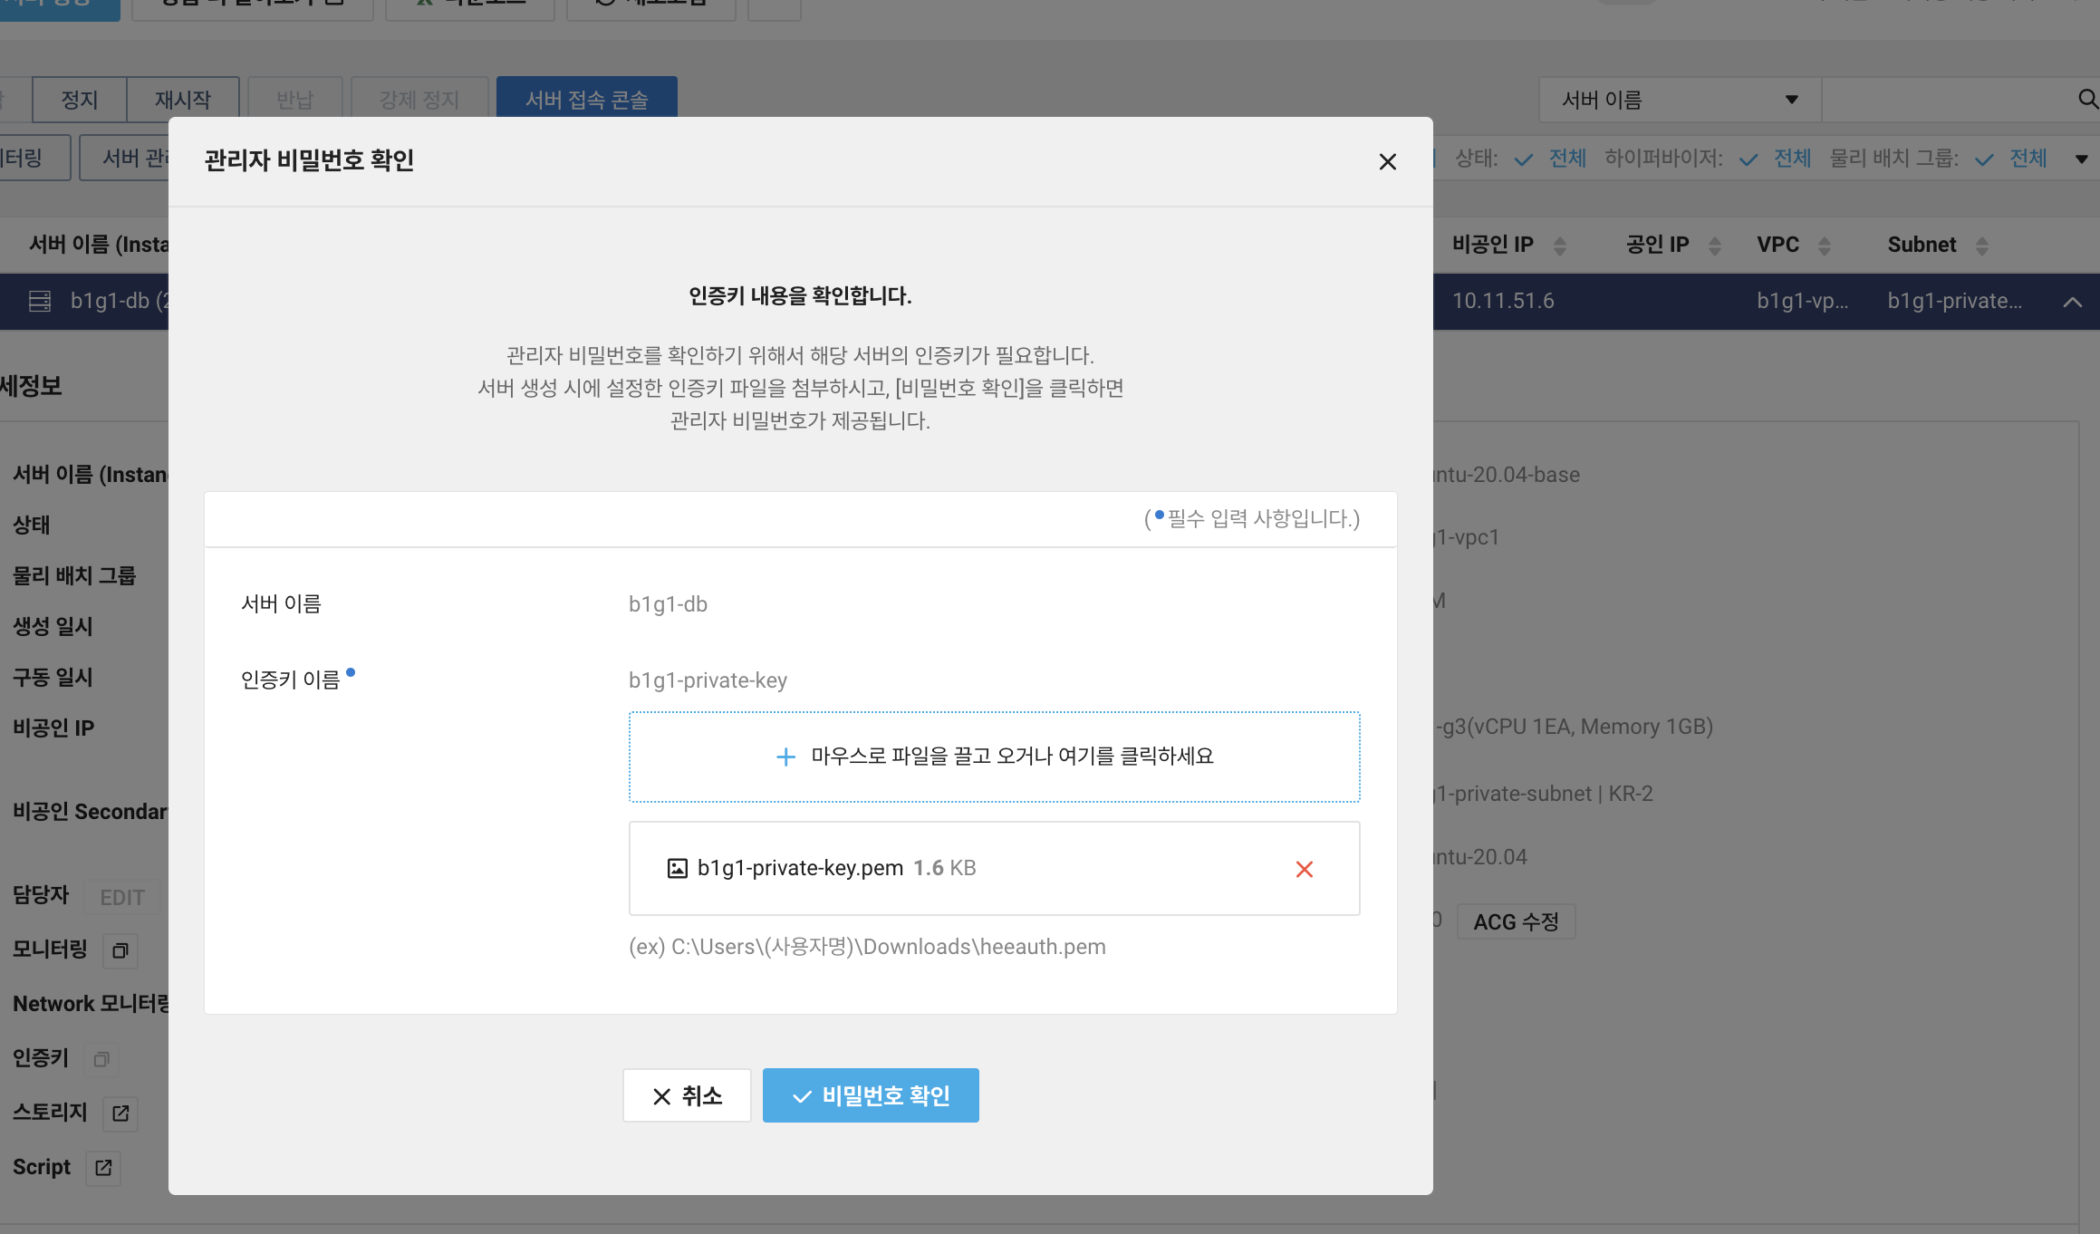The height and width of the screenshot is (1234, 2100).
Task: Click the 재시작 button
Action: pos(183,99)
